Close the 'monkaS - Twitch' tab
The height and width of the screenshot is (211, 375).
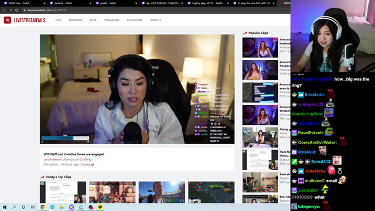click(x=90, y=4)
